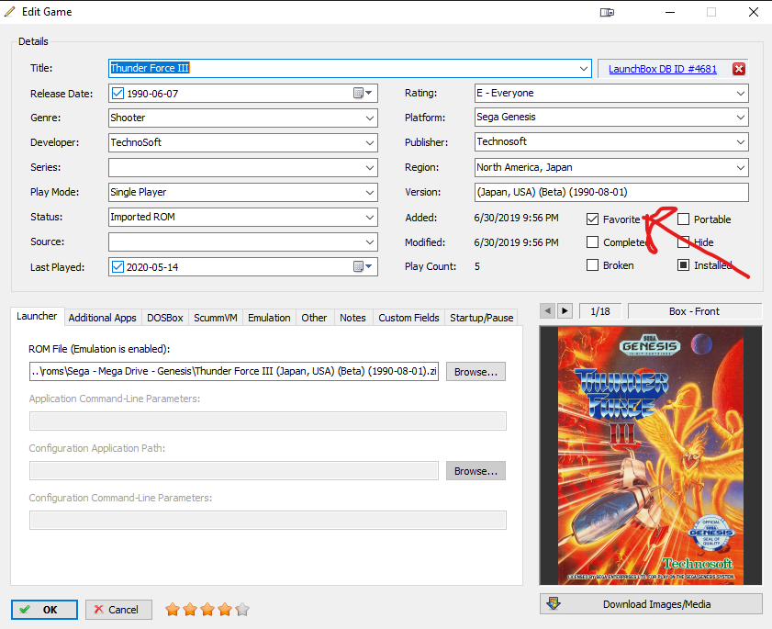Click the keyboard/gamepad icon in title bar
The height and width of the screenshot is (629, 772).
(x=607, y=12)
